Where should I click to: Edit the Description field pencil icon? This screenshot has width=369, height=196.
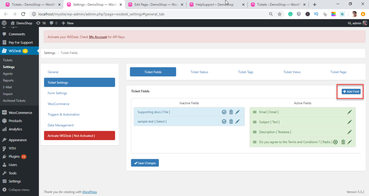coord(350,132)
